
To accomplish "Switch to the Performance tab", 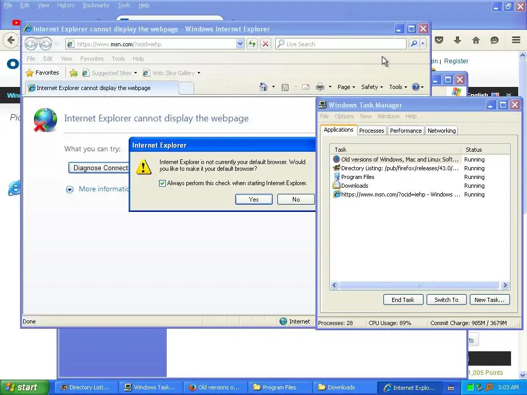I will (x=406, y=130).
